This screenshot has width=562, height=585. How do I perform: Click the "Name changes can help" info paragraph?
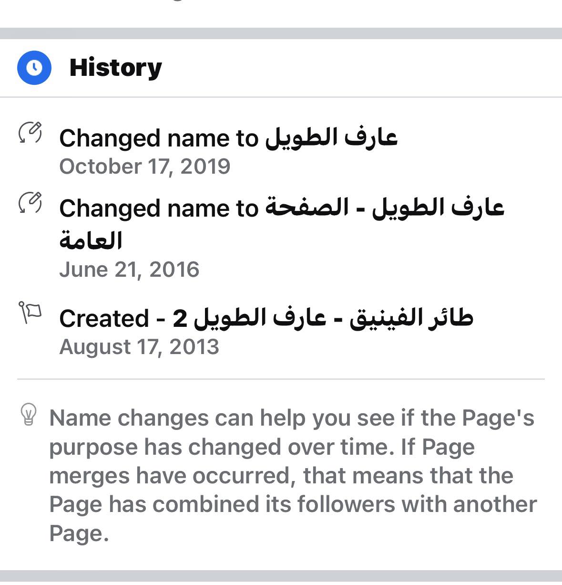tap(293, 475)
